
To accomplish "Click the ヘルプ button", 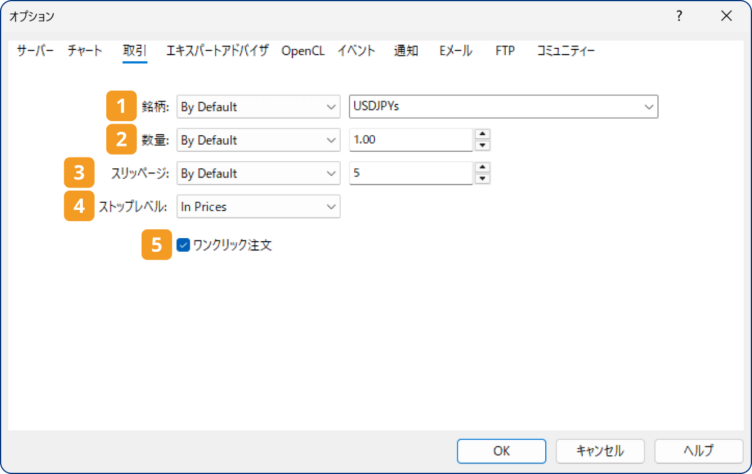I will tap(699, 451).
